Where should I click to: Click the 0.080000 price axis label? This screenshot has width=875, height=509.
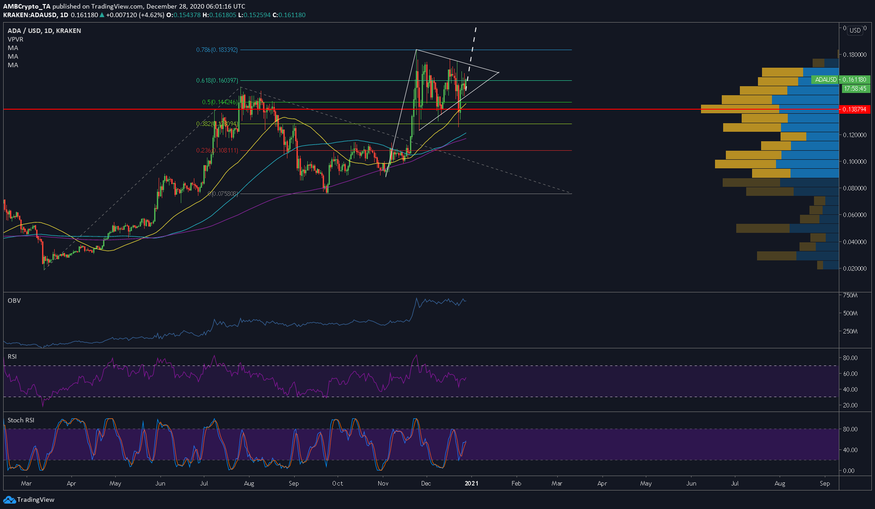[855, 188]
